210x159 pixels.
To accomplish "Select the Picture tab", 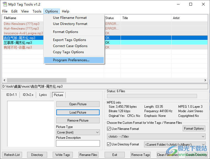I will pos(58,95).
